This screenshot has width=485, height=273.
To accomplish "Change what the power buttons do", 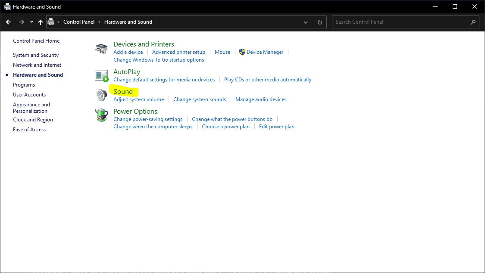I will pyautogui.click(x=232, y=119).
